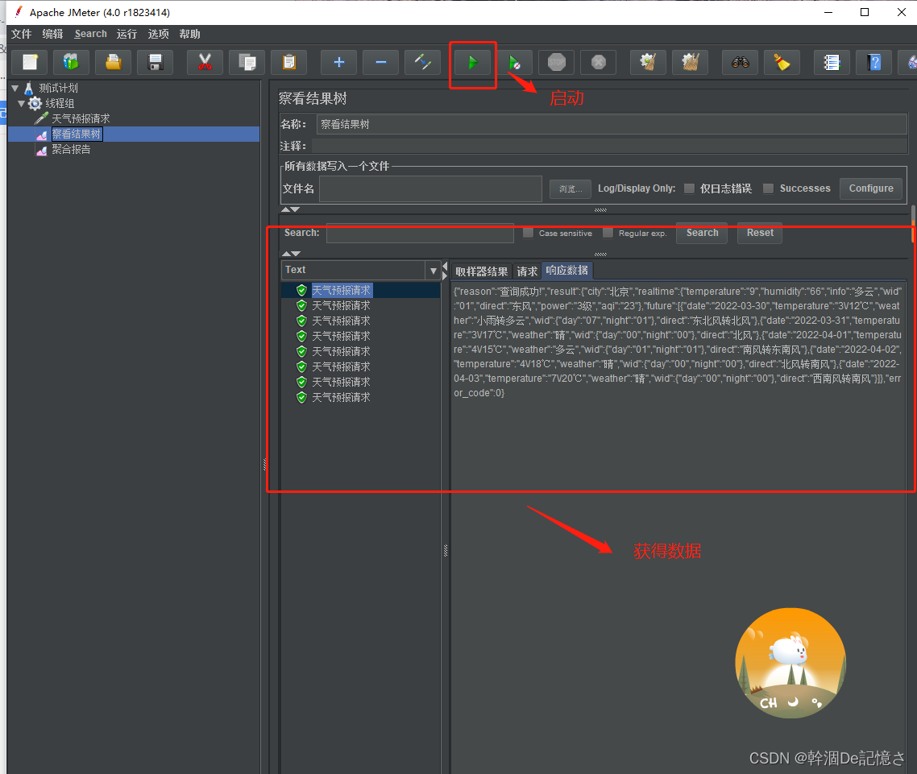The width and height of the screenshot is (917, 774).
Task: Open the 运行 menu
Action: click(x=127, y=34)
